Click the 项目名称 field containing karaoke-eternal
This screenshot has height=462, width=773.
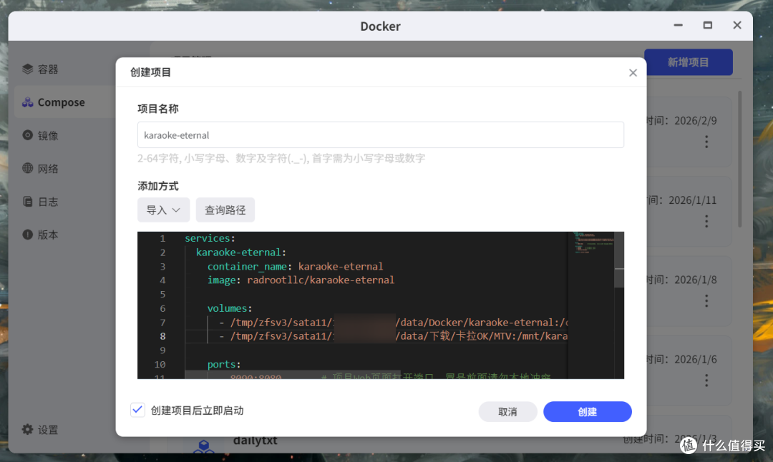pyautogui.click(x=381, y=135)
